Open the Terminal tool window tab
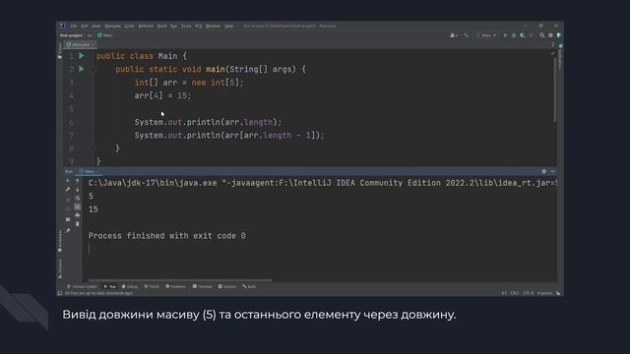Viewport: 630px width, 354px height. 202,286
